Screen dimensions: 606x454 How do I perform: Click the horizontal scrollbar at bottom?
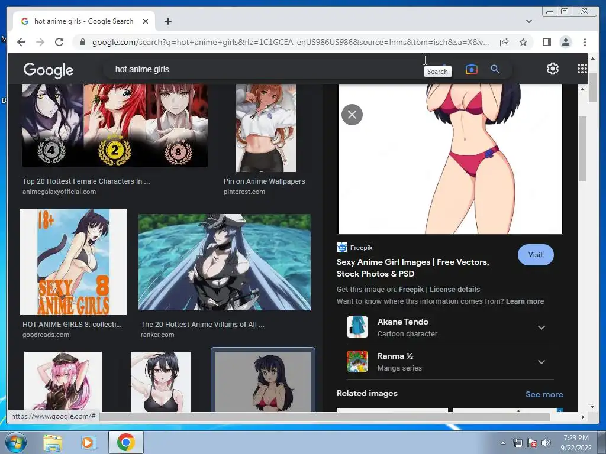click(x=325, y=417)
